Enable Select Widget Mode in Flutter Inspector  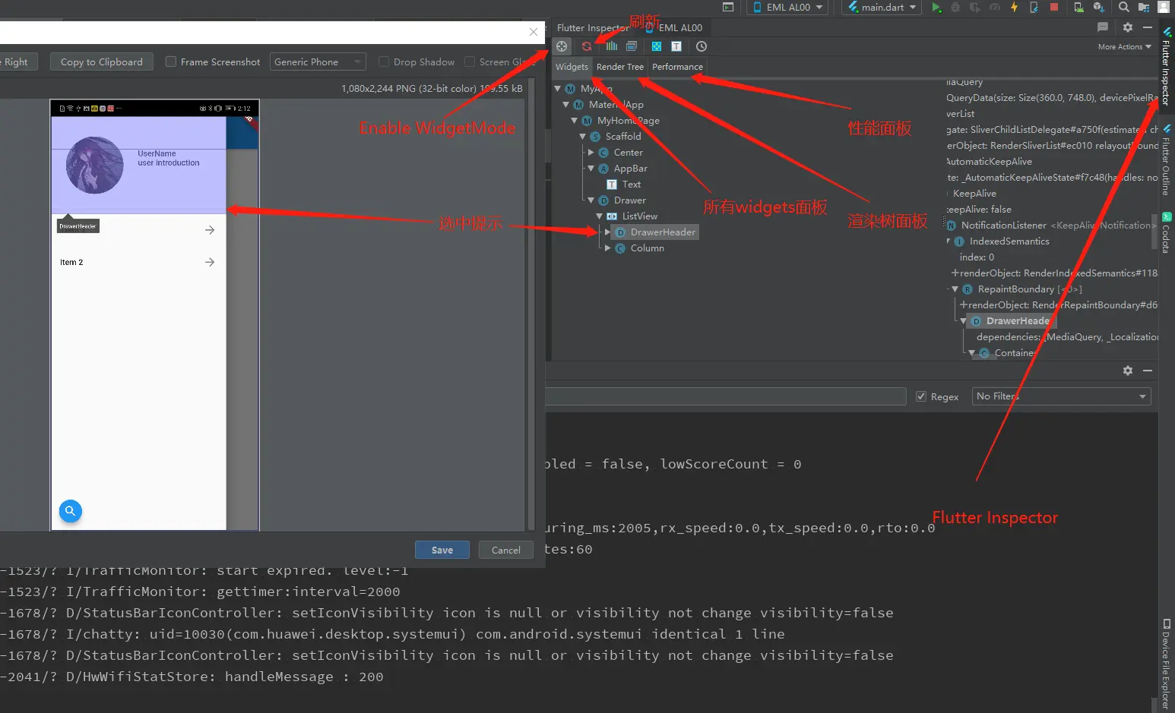(562, 46)
